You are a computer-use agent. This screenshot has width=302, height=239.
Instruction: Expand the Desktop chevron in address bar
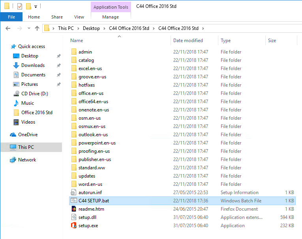tap(105, 28)
